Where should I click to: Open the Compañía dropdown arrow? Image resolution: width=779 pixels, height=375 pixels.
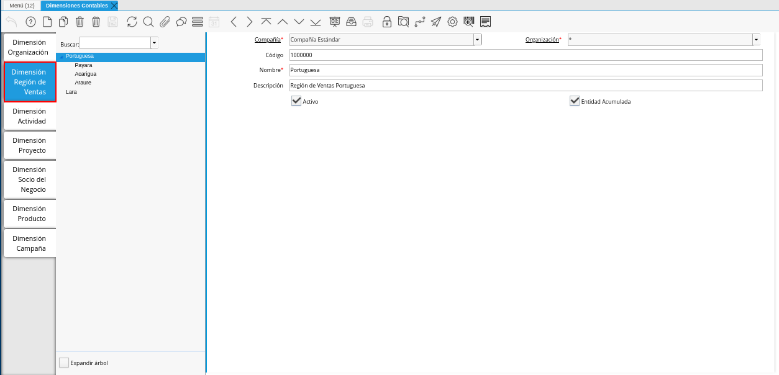click(x=478, y=40)
